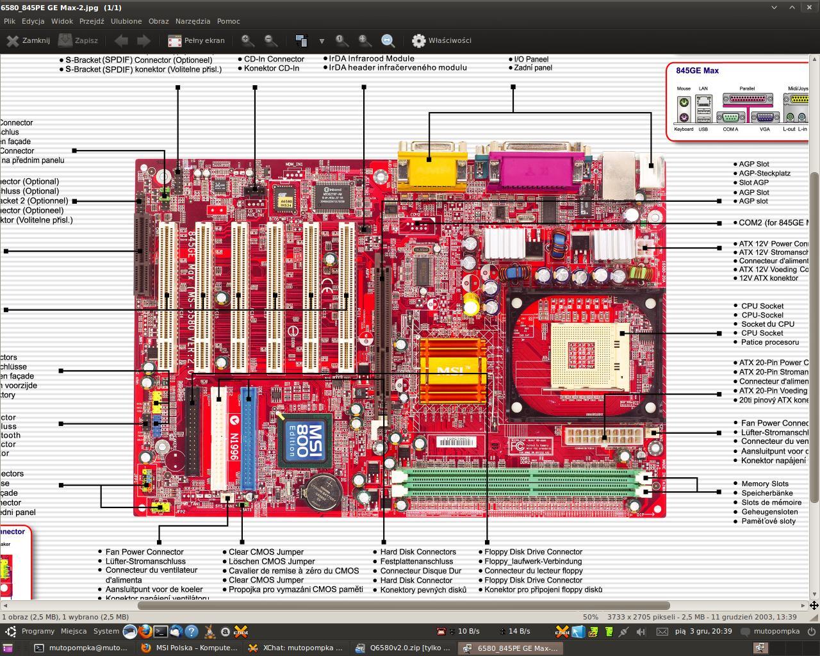Click the 50% zoom level in the status bar
Screen dimensions: 820x656
click(591, 617)
